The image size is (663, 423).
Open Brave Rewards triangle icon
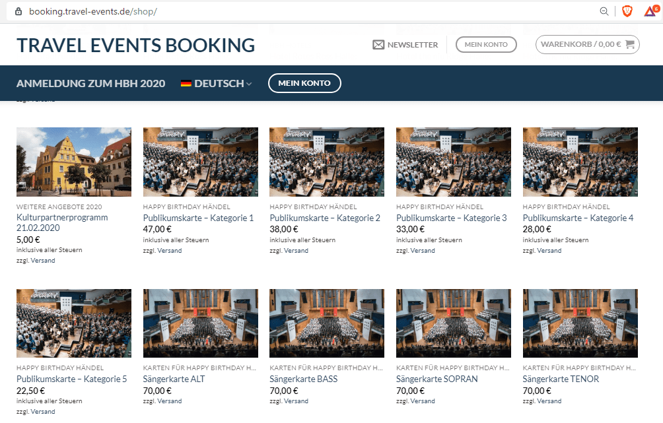(x=650, y=11)
